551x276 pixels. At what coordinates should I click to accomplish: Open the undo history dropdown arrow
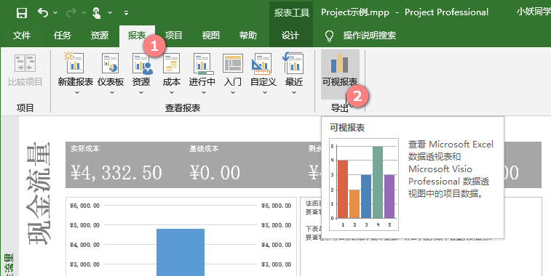(55, 13)
